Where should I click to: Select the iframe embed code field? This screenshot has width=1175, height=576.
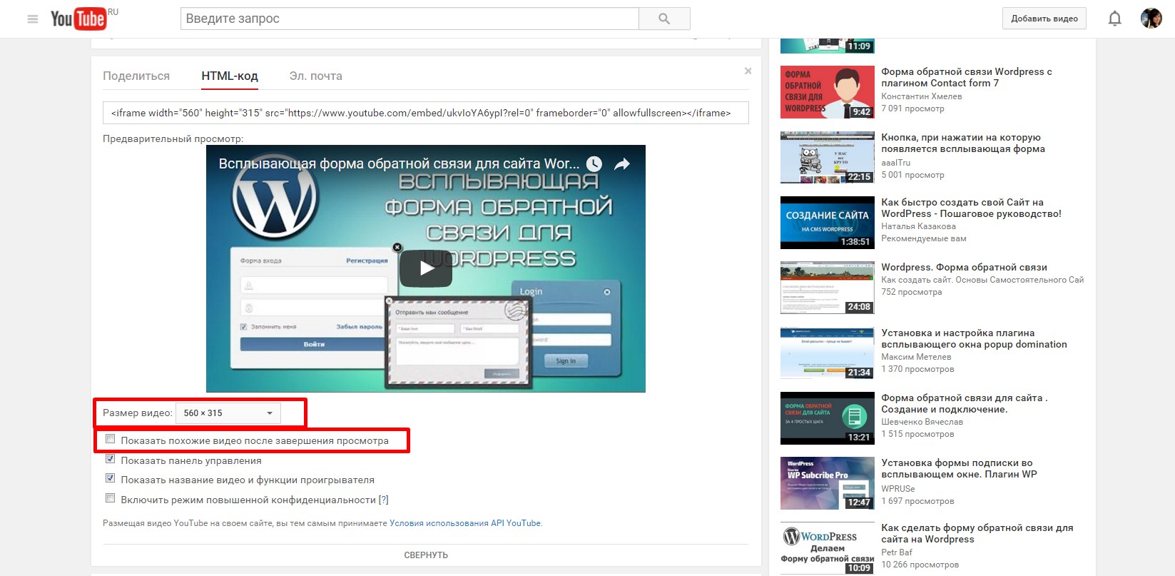[x=426, y=113]
